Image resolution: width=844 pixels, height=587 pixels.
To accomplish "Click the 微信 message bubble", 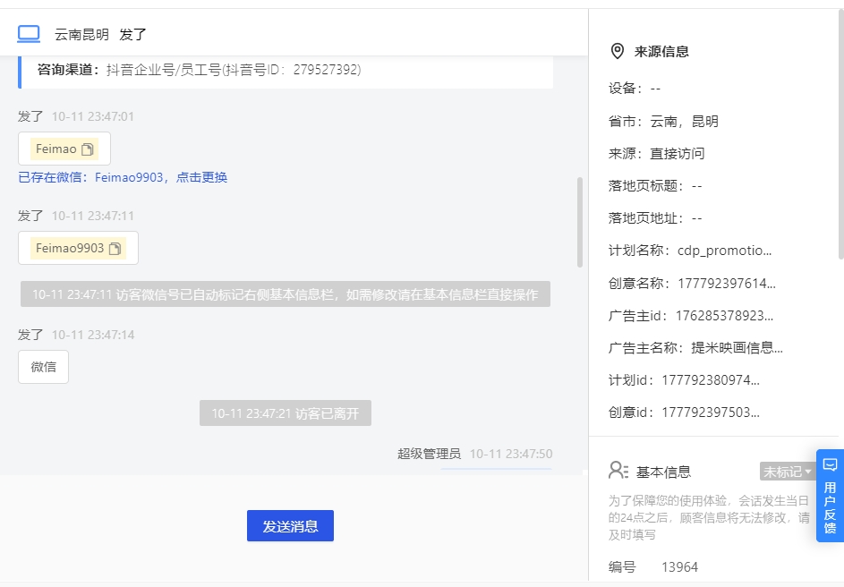I will click(x=43, y=367).
